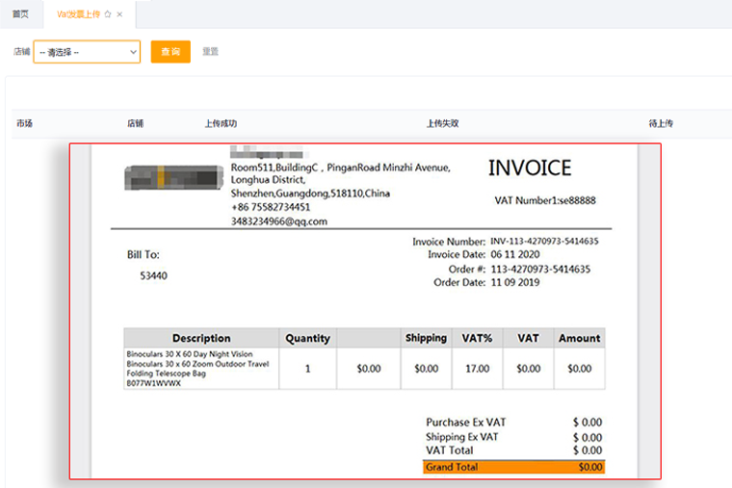The height and width of the screenshot is (488, 732).
Task: Switch to the 首页 tab
Action: click(x=19, y=14)
